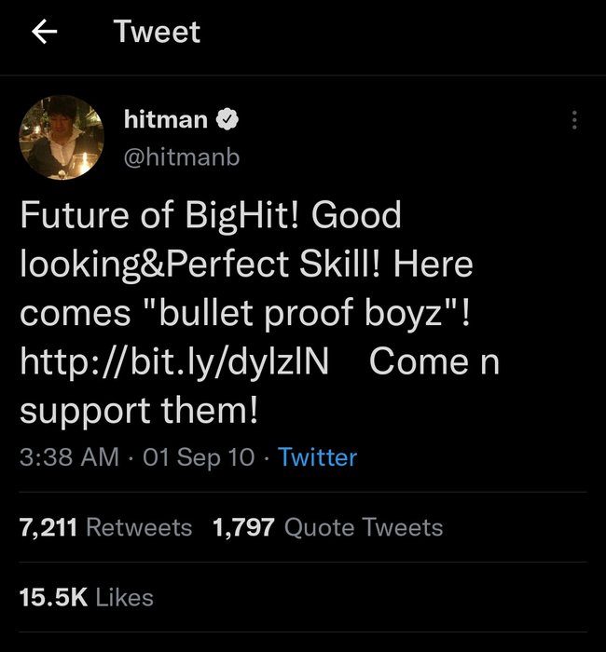Click the "support them!" text line

pyautogui.click(x=138, y=410)
